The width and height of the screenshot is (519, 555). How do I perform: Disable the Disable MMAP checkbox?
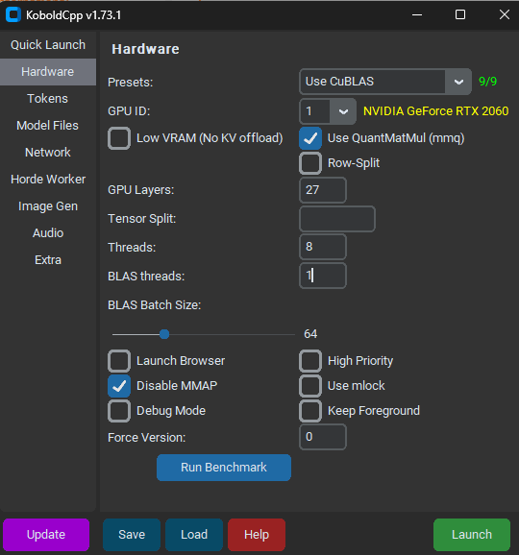point(119,386)
